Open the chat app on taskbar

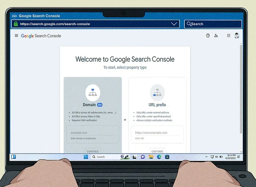(x=143, y=157)
